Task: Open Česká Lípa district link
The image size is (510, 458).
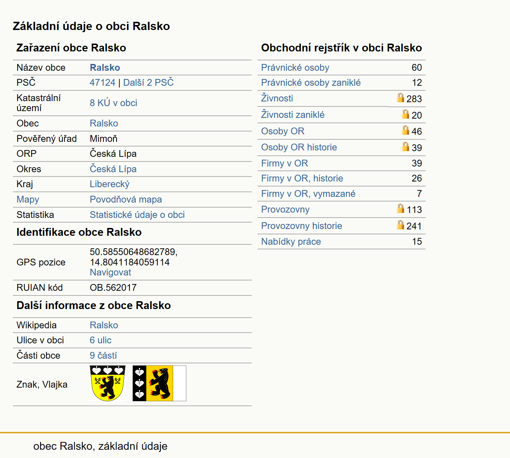Action: coord(113,169)
